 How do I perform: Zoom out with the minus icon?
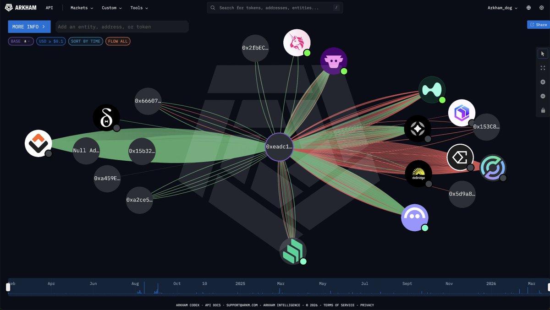[543, 96]
